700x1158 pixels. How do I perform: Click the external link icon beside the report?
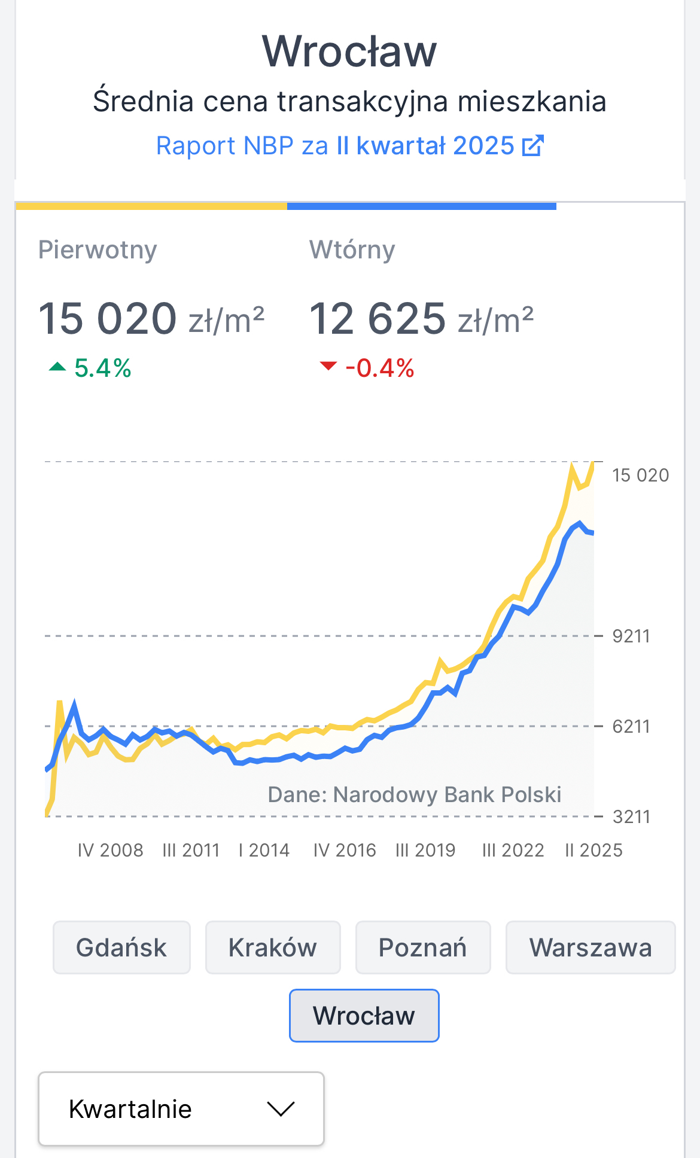click(532, 146)
